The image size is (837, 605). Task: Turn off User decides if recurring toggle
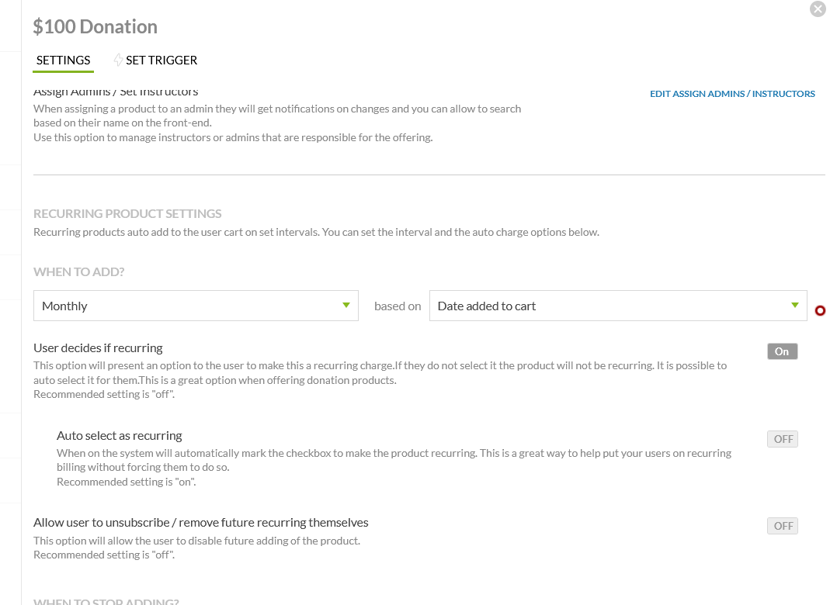point(782,351)
